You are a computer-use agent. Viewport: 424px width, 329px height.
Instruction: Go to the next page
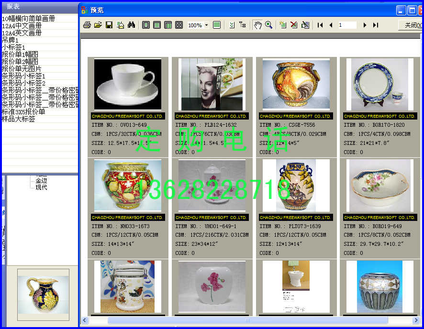(x=365, y=25)
